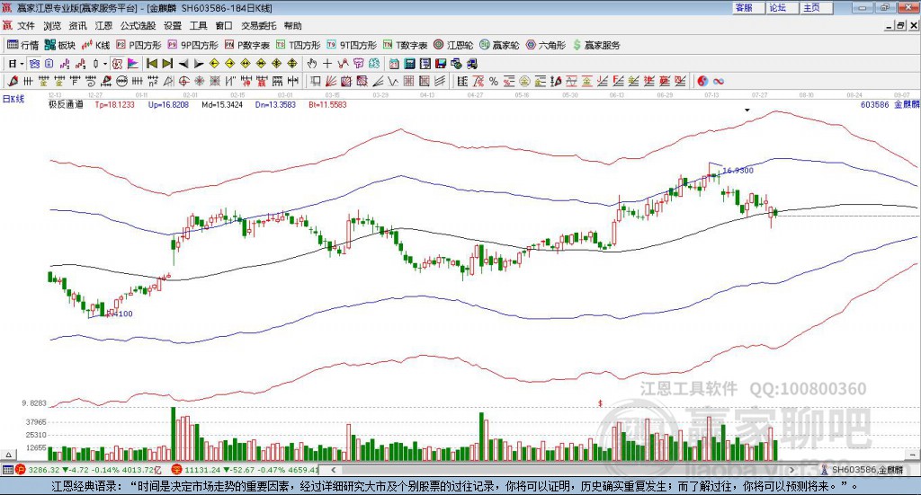Screen dimensions: 921x495
Task: Select the red fan lines tool
Action: (331, 82)
